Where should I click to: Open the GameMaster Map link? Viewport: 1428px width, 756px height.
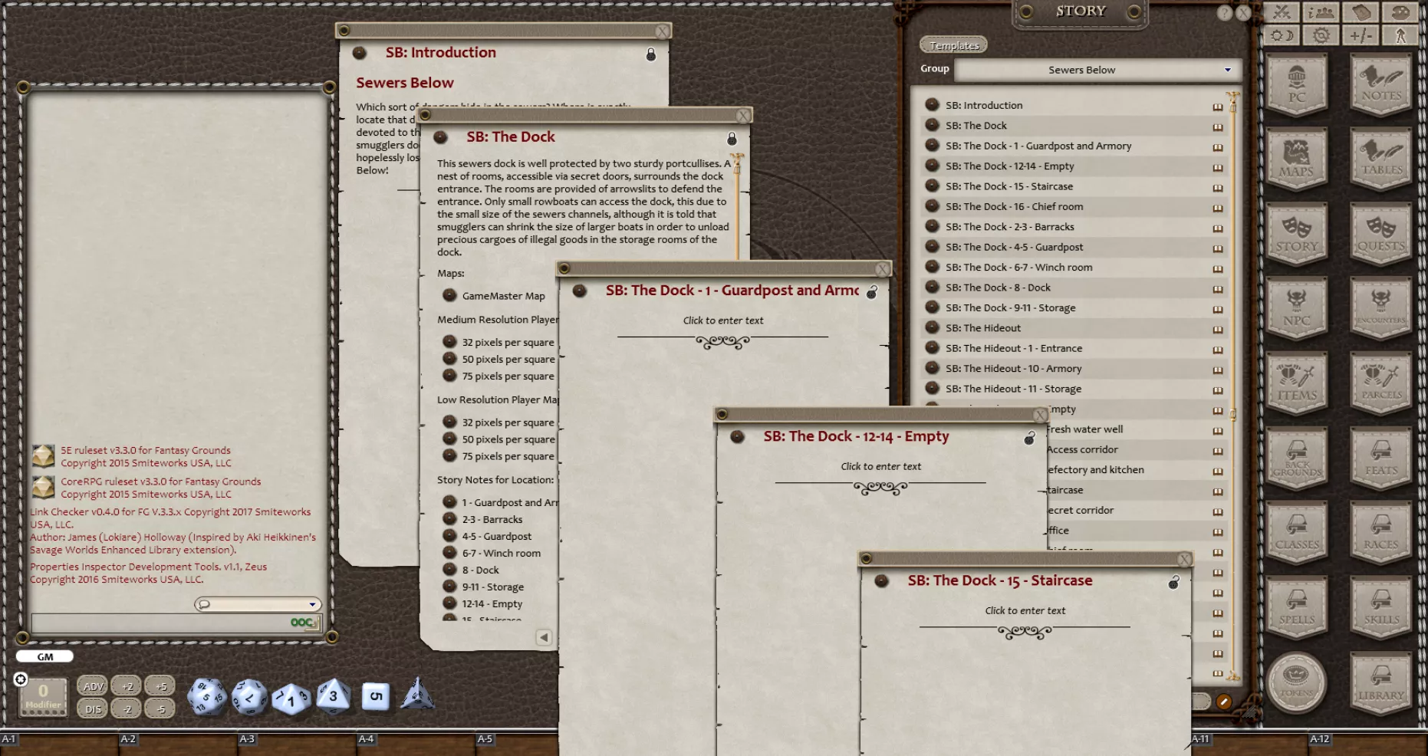point(503,296)
